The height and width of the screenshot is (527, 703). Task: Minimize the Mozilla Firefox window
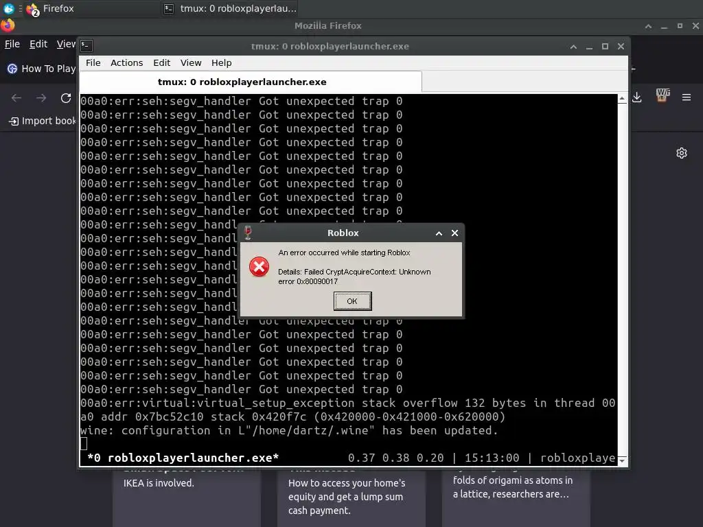[664, 27]
